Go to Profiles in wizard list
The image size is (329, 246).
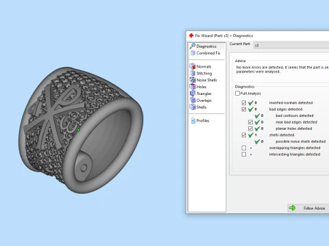[203, 121]
